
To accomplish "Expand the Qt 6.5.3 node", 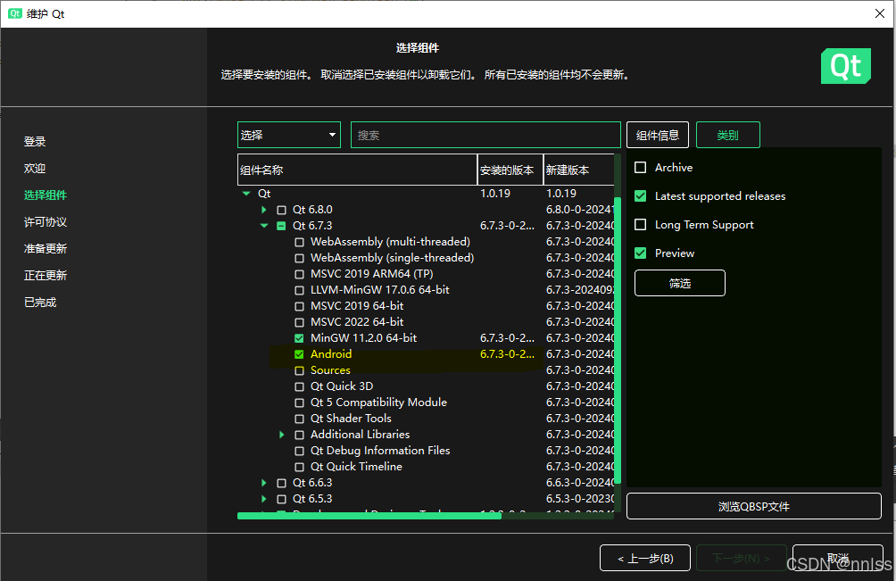I will 264,499.
